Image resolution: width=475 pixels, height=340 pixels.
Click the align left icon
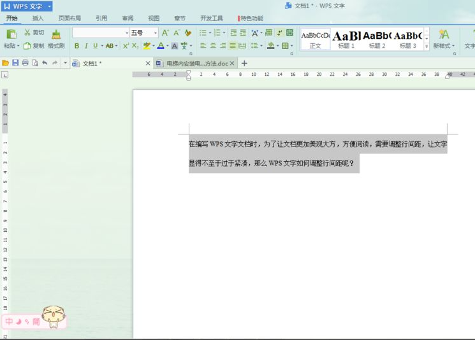[203, 46]
